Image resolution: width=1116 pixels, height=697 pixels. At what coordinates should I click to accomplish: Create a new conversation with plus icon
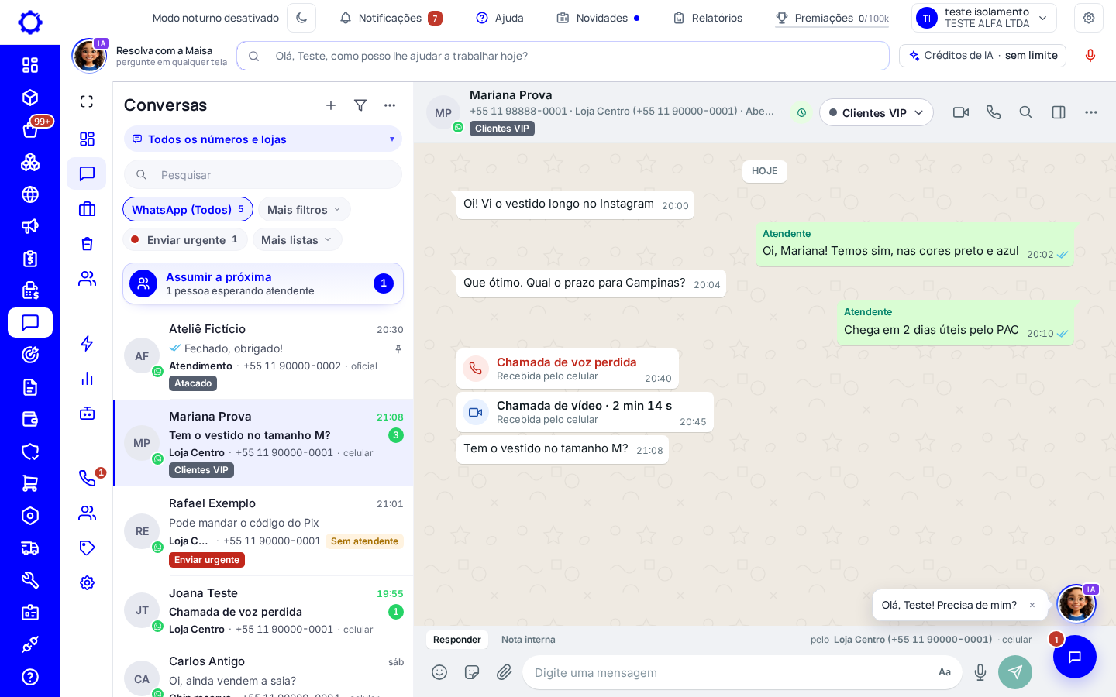pyautogui.click(x=331, y=105)
